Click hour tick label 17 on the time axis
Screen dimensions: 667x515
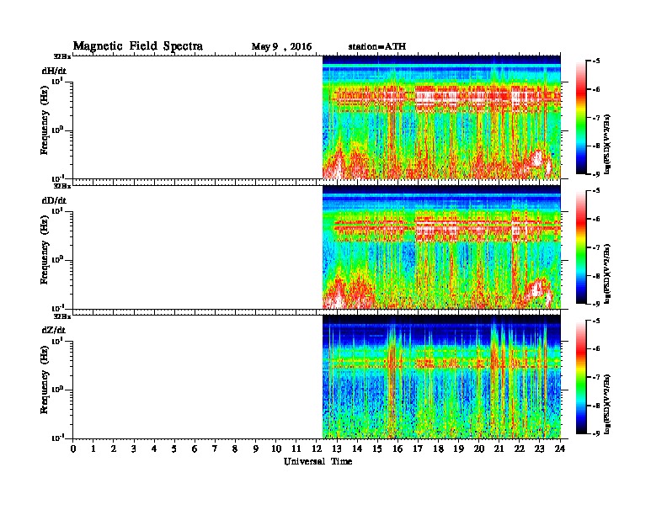tap(419, 449)
